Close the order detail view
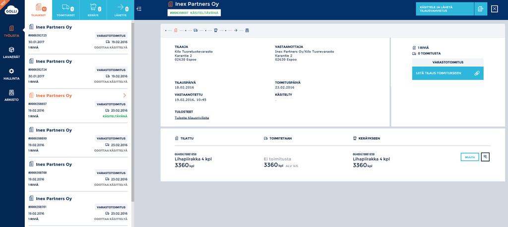508x227 pixels. coord(495,9)
